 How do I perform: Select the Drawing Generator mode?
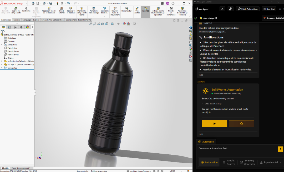pyautogui.click(x=247, y=162)
